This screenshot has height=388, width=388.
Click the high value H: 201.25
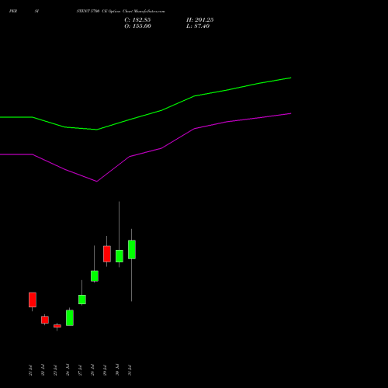click(x=200, y=20)
